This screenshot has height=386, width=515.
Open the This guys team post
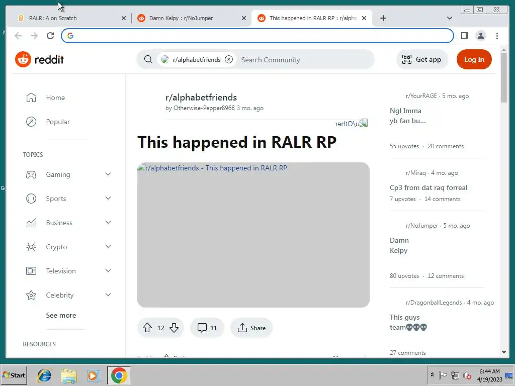[408, 322]
